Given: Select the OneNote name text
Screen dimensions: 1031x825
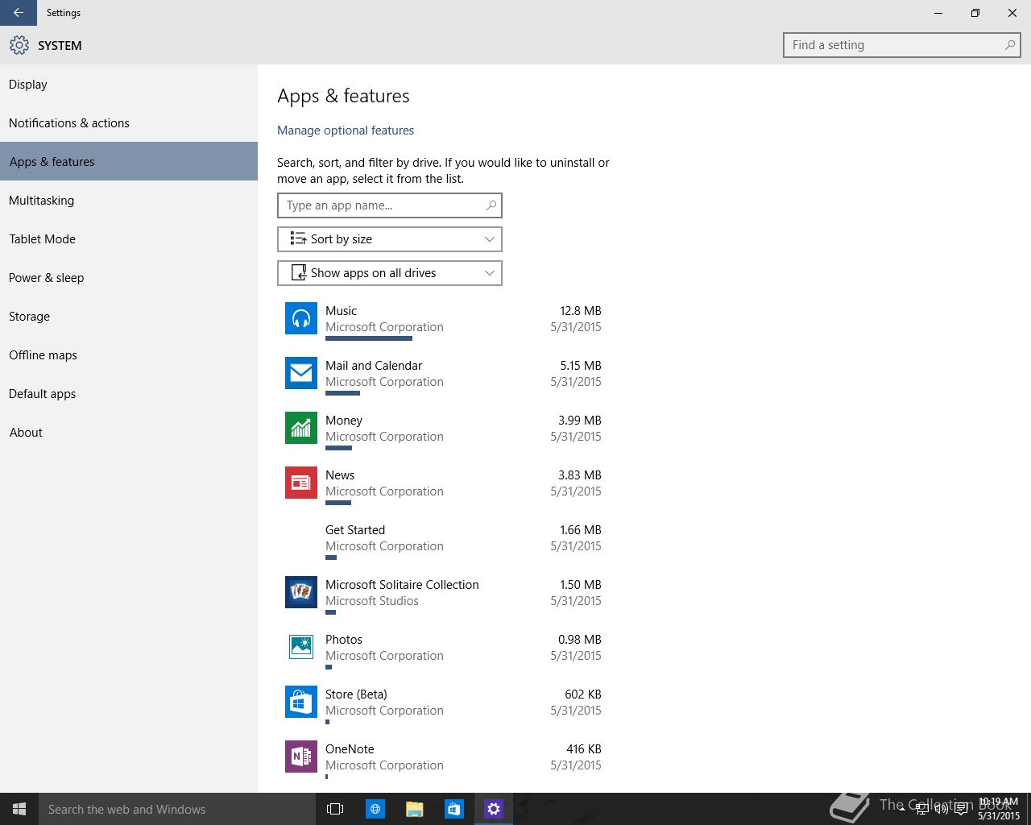Looking at the screenshot, I should coord(350,749).
